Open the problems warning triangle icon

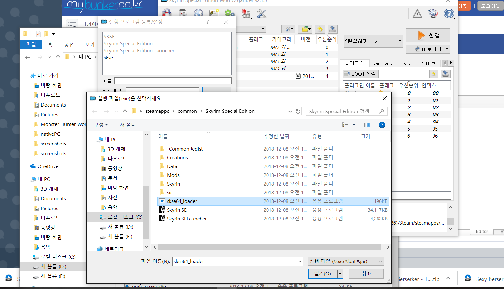[417, 14]
